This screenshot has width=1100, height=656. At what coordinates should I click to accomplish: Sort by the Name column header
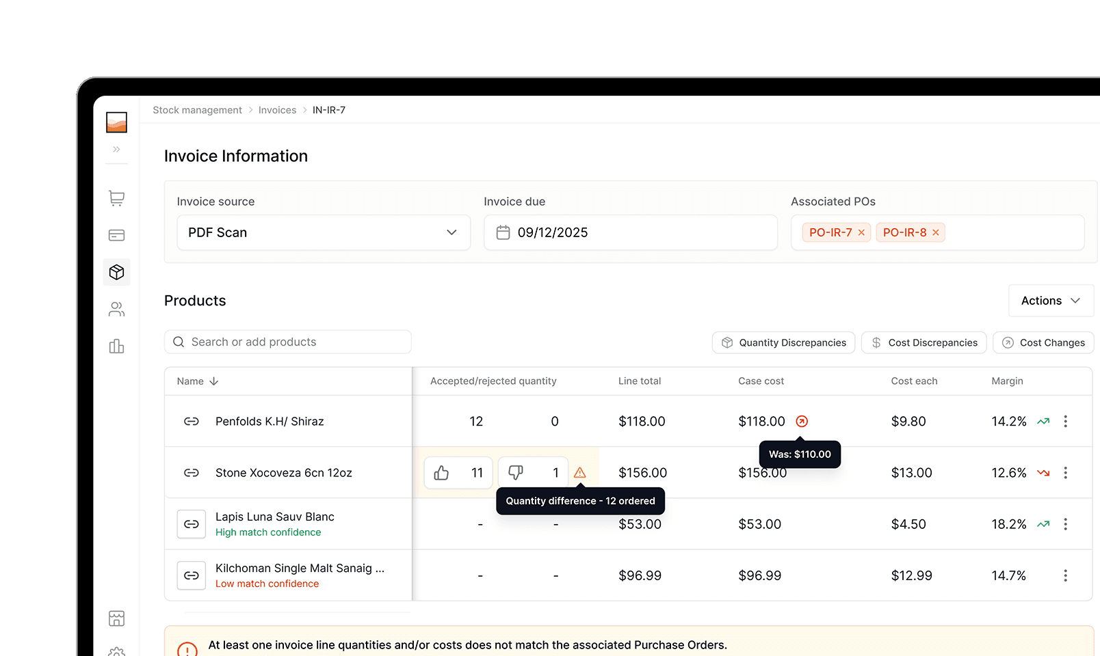[x=197, y=381]
